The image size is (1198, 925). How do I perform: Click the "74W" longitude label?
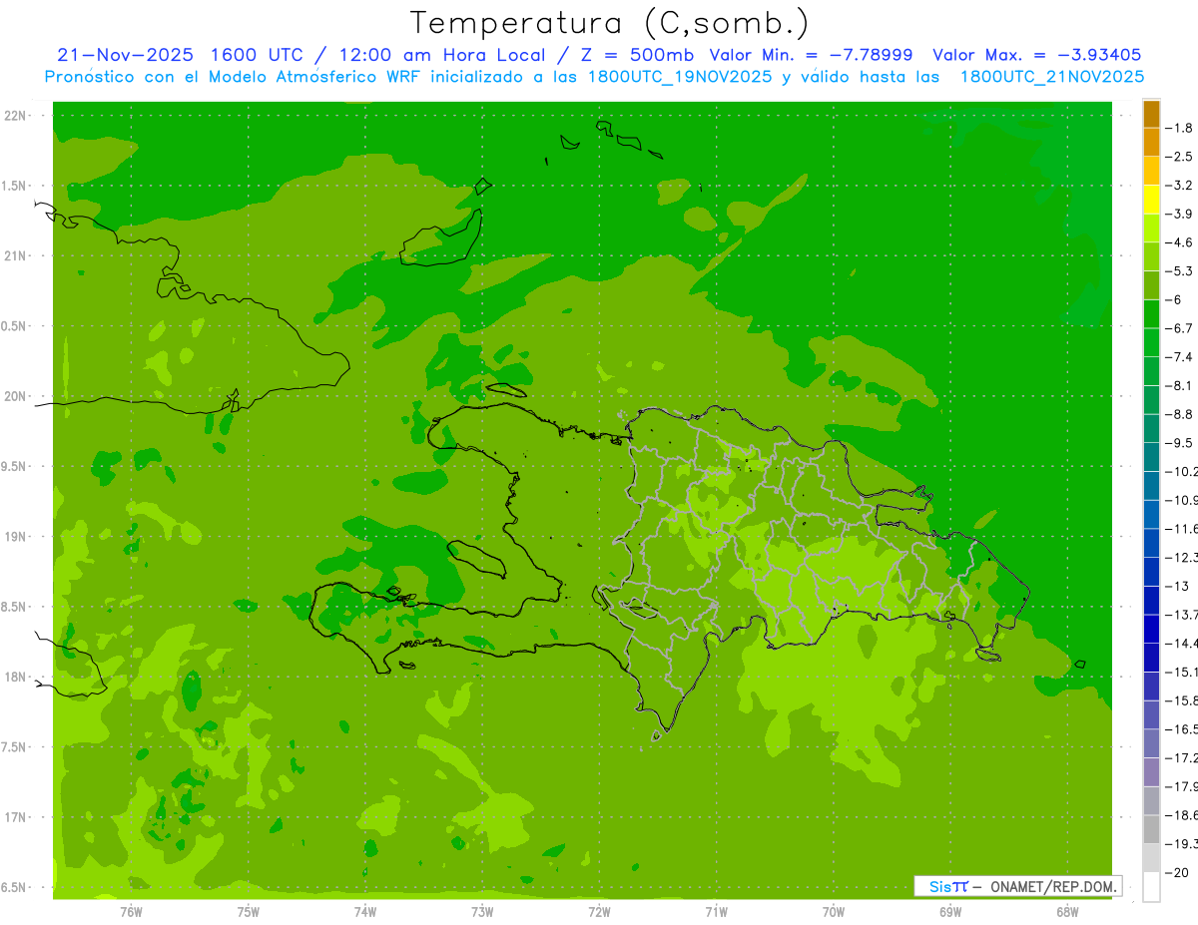coord(365,911)
